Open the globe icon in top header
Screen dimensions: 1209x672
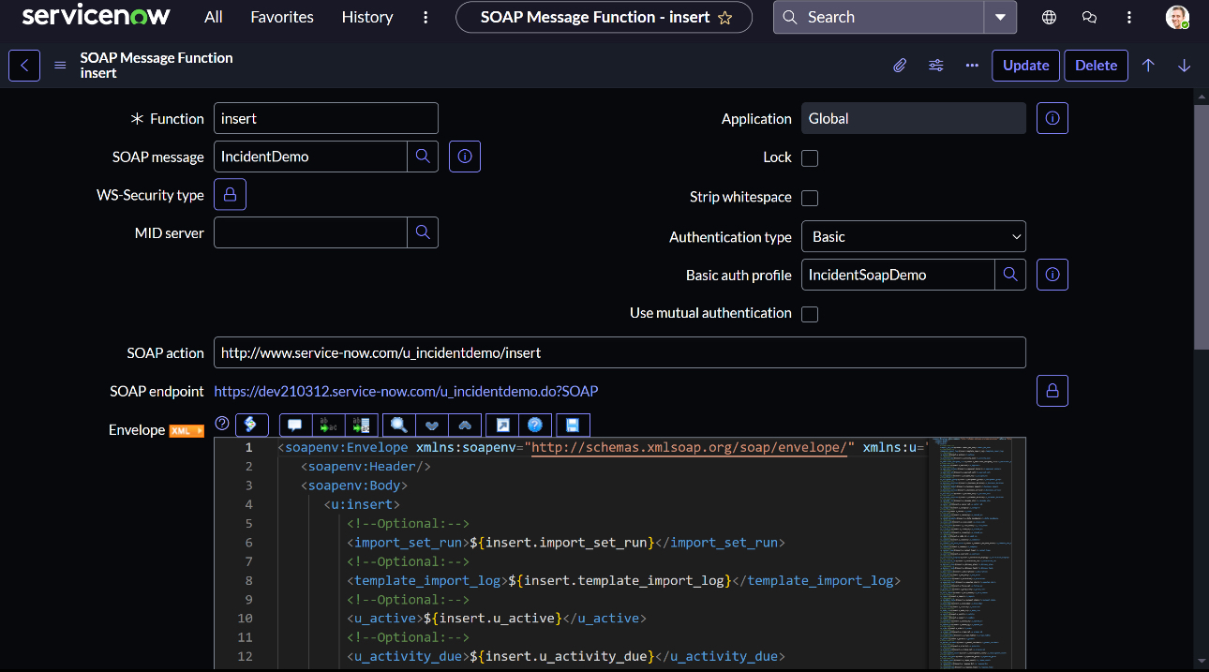1049,17
